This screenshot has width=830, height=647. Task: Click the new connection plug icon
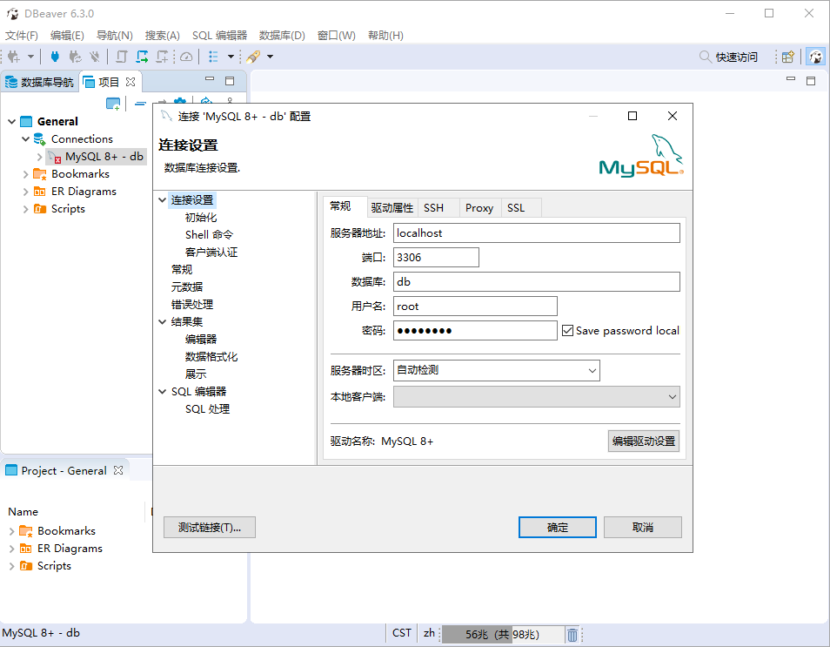coord(14,57)
